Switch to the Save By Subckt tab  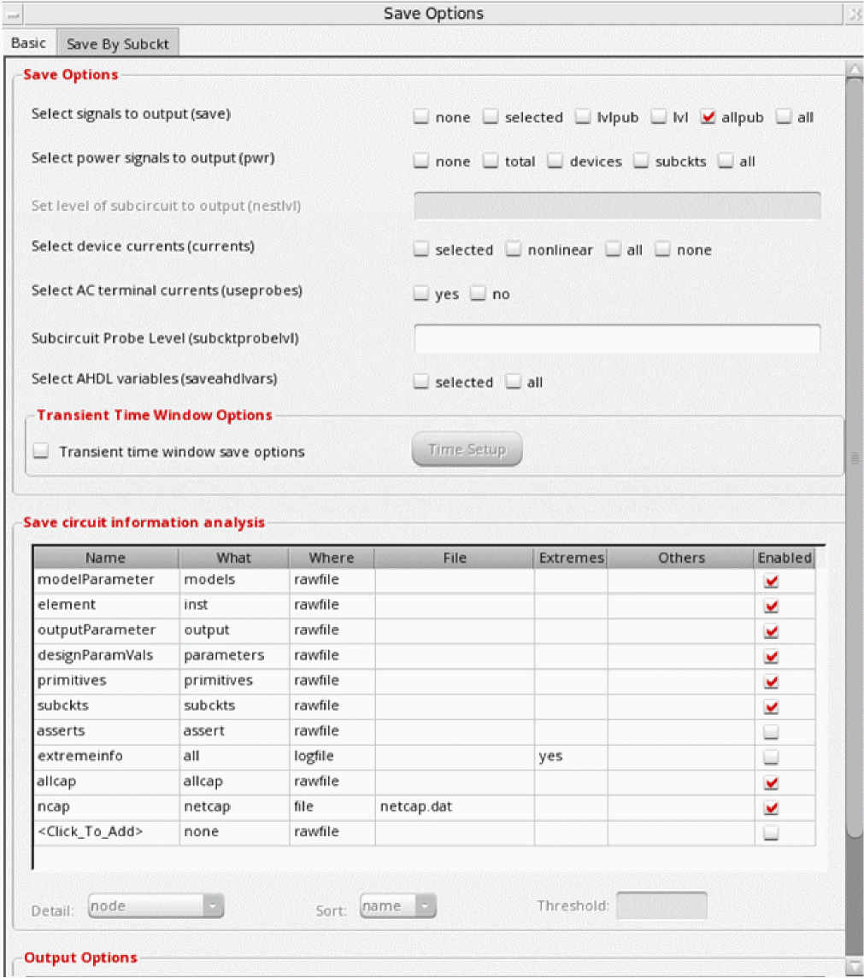click(117, 44)
